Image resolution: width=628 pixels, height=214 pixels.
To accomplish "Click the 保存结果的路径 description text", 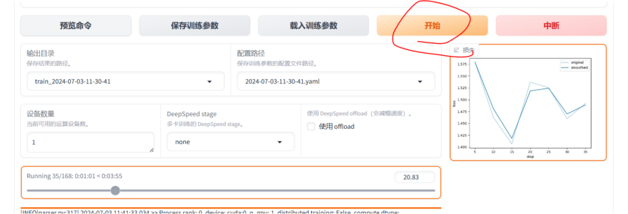I will pos(49,63).
